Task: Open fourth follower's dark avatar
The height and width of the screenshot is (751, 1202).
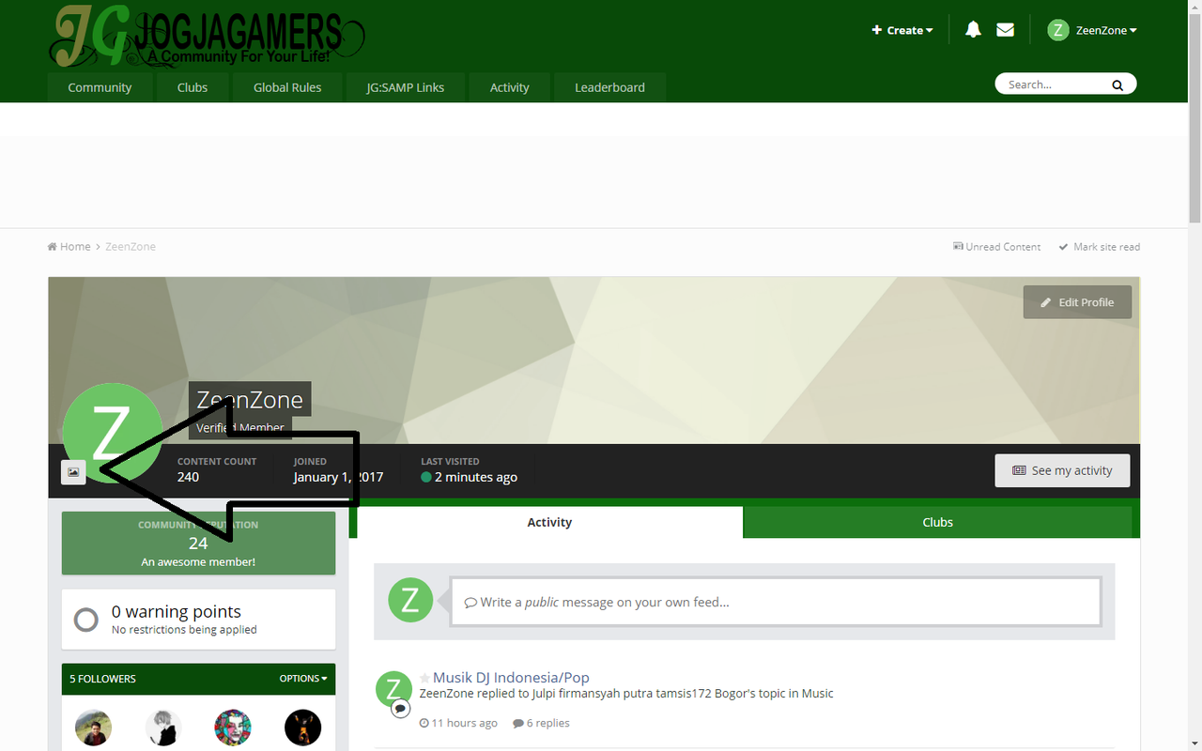Action: 302,728
